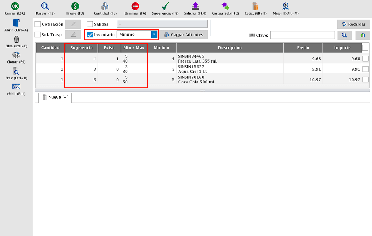Open the Precio (F3) price tool
This screenshot has width=372, height=236.
pyautogui.click(x=75, y=6)
